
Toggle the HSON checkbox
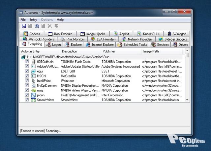(x=27, y=75)
